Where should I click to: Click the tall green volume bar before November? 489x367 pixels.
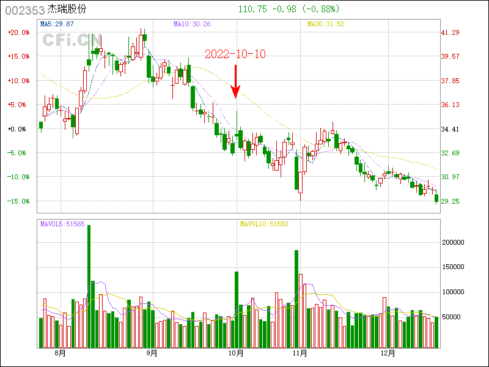tap(296, 298)
